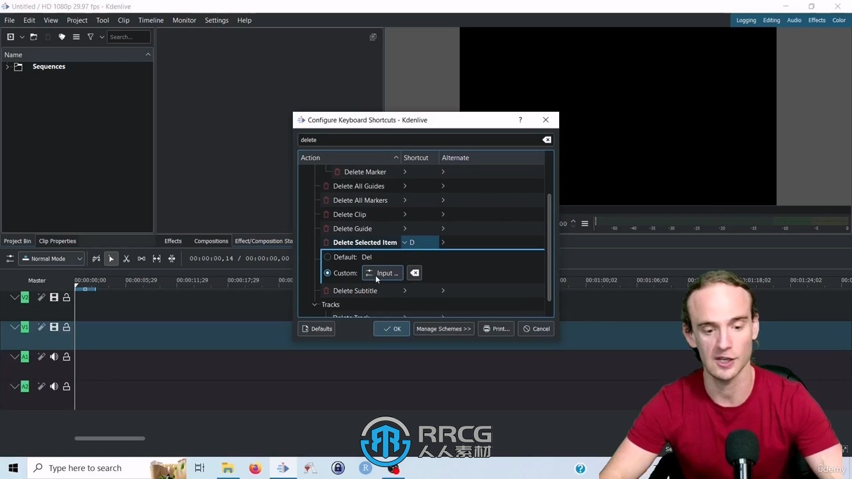852x479 pixels.
Task: Click the Defaults button
Action: 317,329
